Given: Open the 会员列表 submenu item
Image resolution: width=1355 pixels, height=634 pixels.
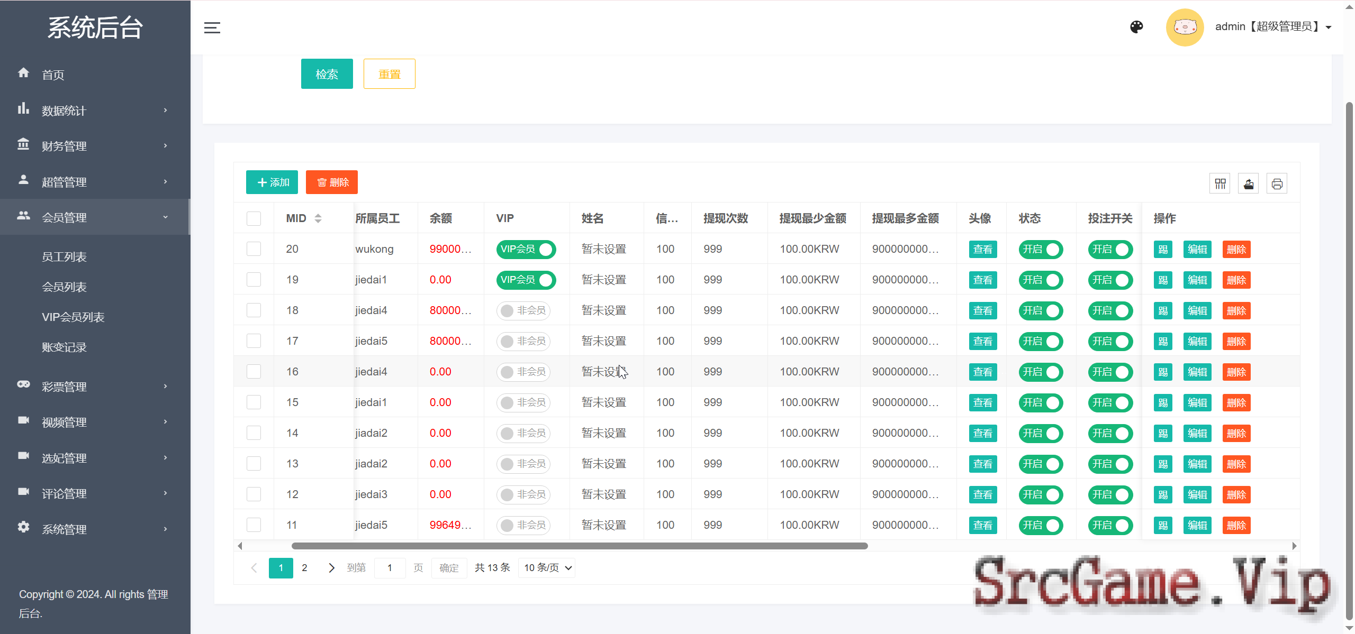Looking at the screenshot, I should pyautogui.click(x=64, y=287).
